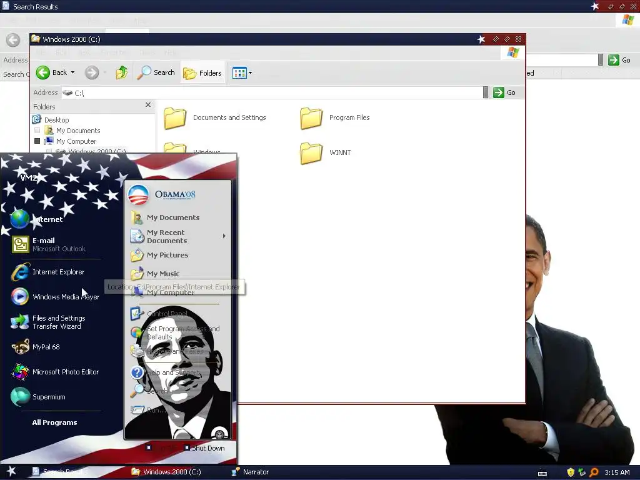Switch to the Windows 2000 (C:) taskbar button
640x480 pixels.
click(166, 472)
